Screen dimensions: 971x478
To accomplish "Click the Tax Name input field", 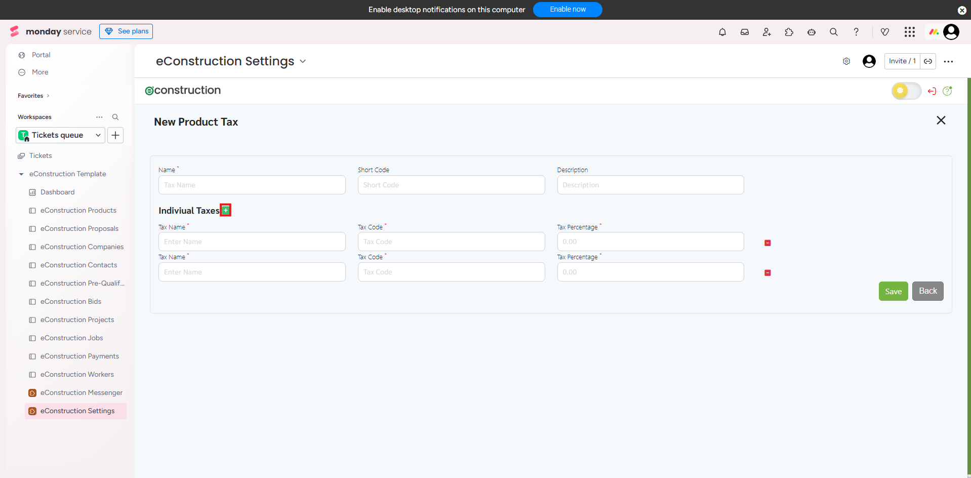I will point(252,185).
